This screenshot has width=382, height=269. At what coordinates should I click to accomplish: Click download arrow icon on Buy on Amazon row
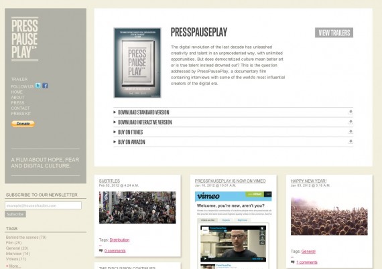pyautogui.click(x=351, y=142)
